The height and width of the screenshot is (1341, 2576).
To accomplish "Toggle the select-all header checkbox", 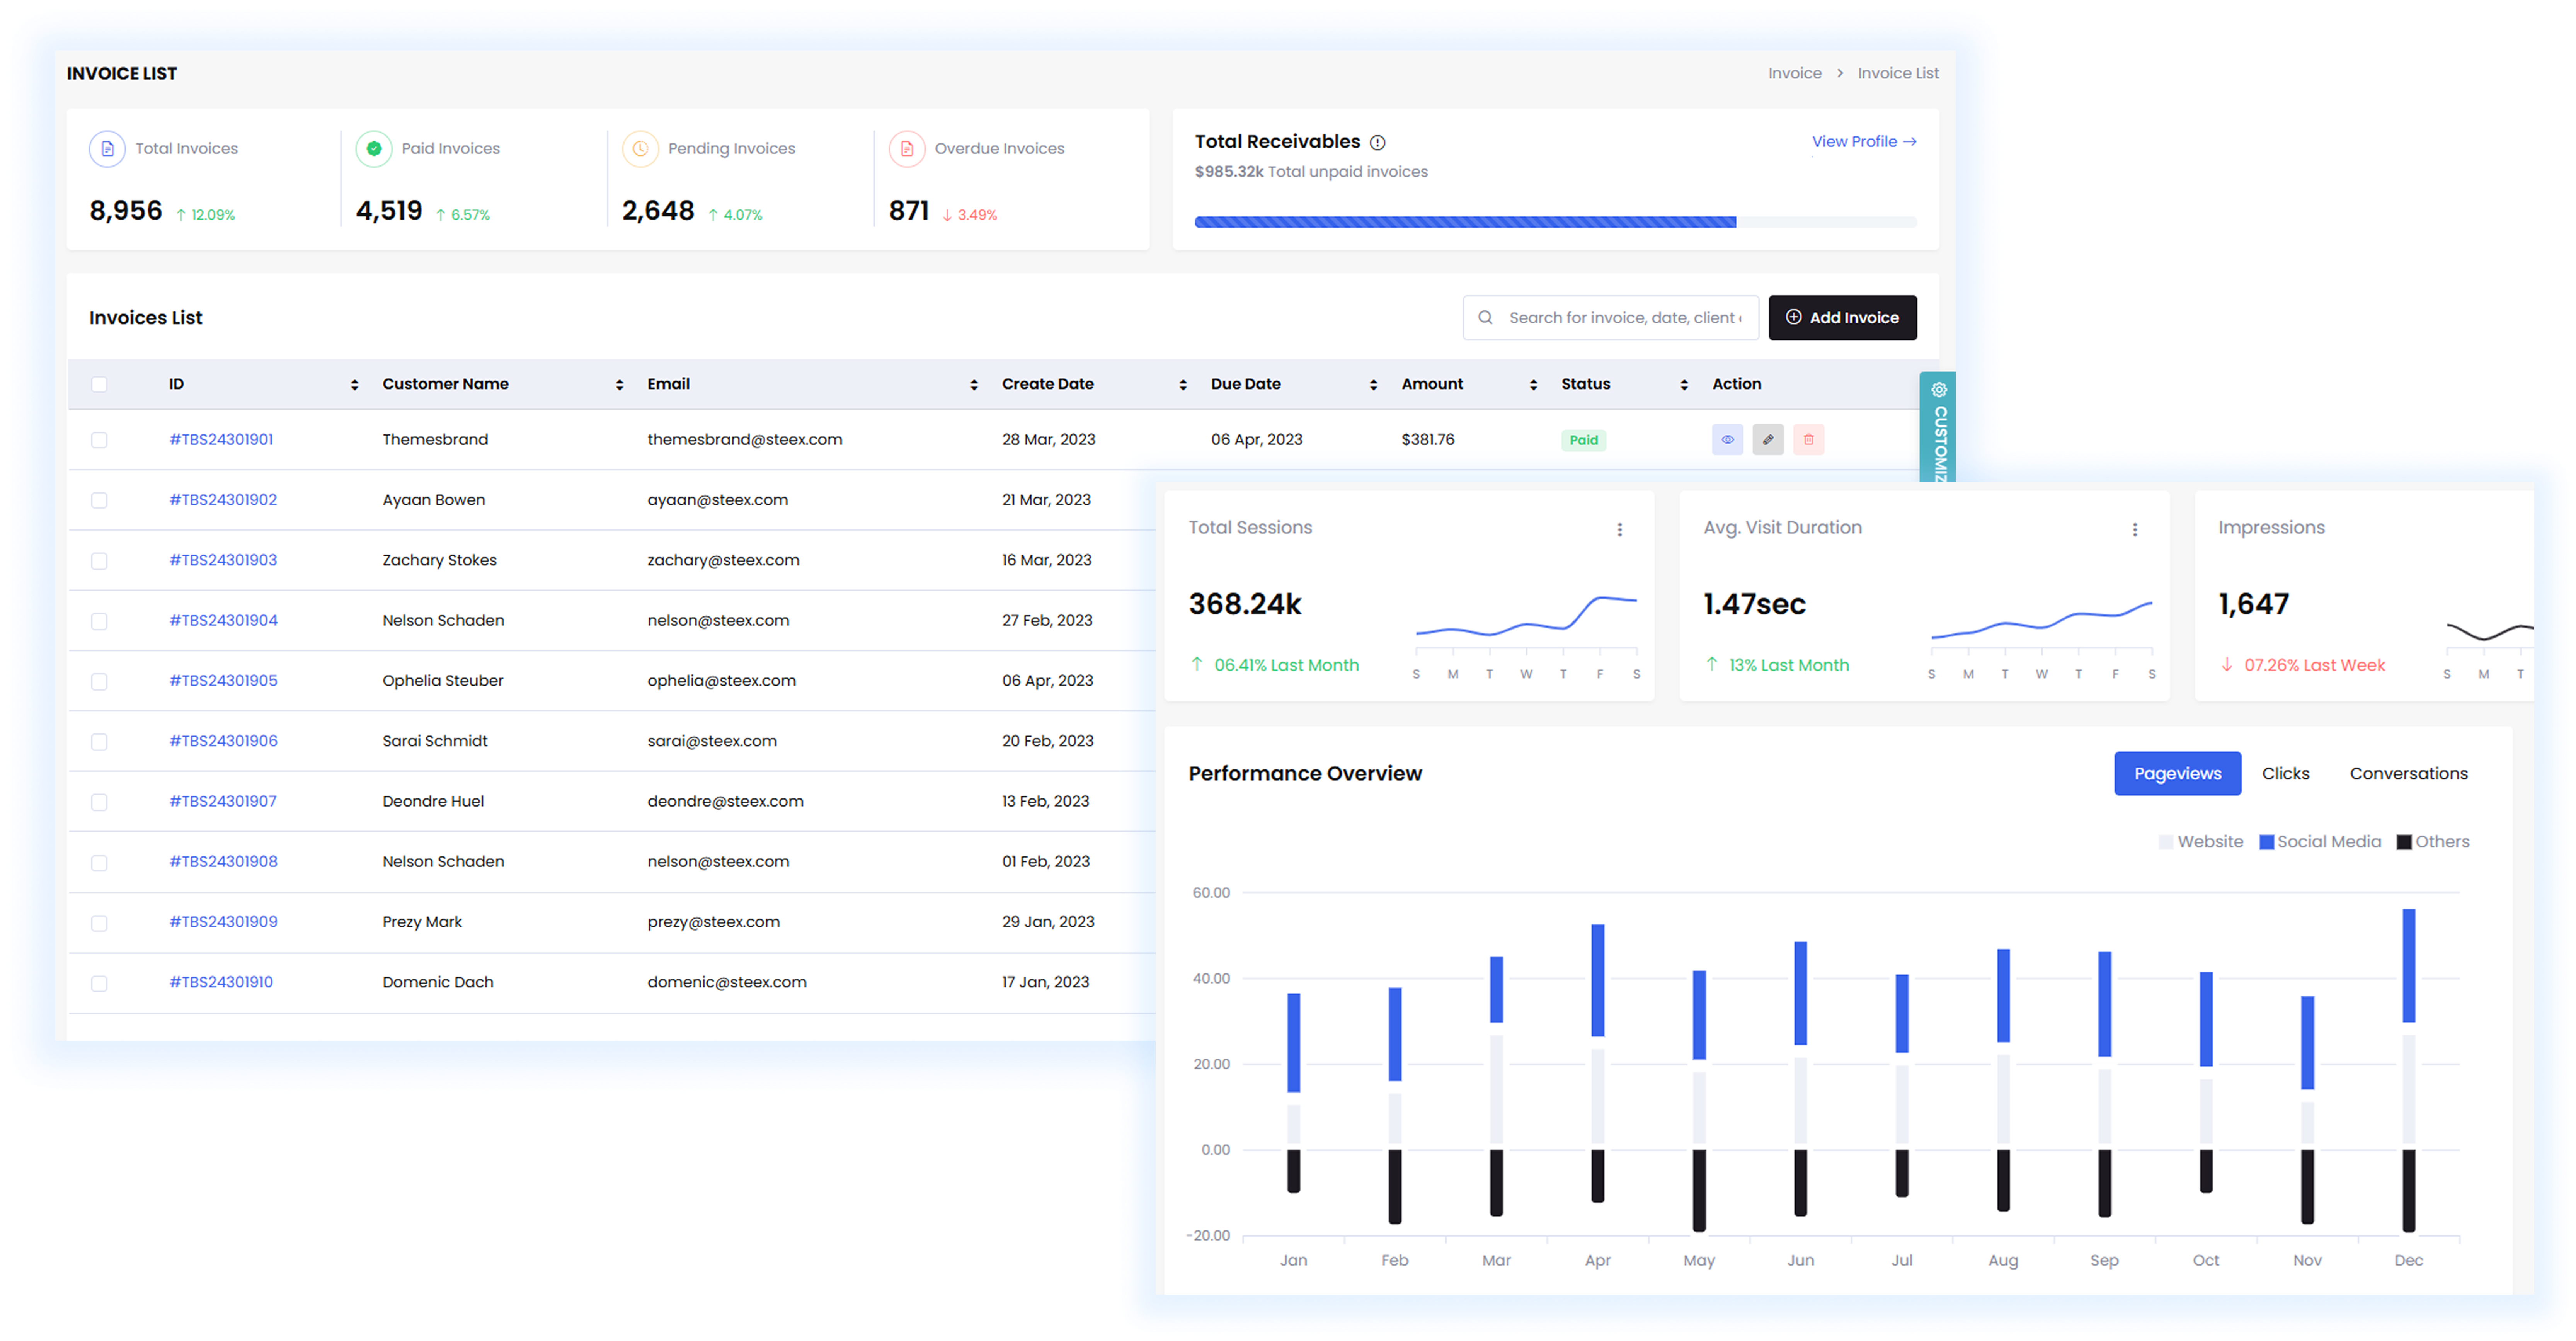I will (x=99, y=385).
